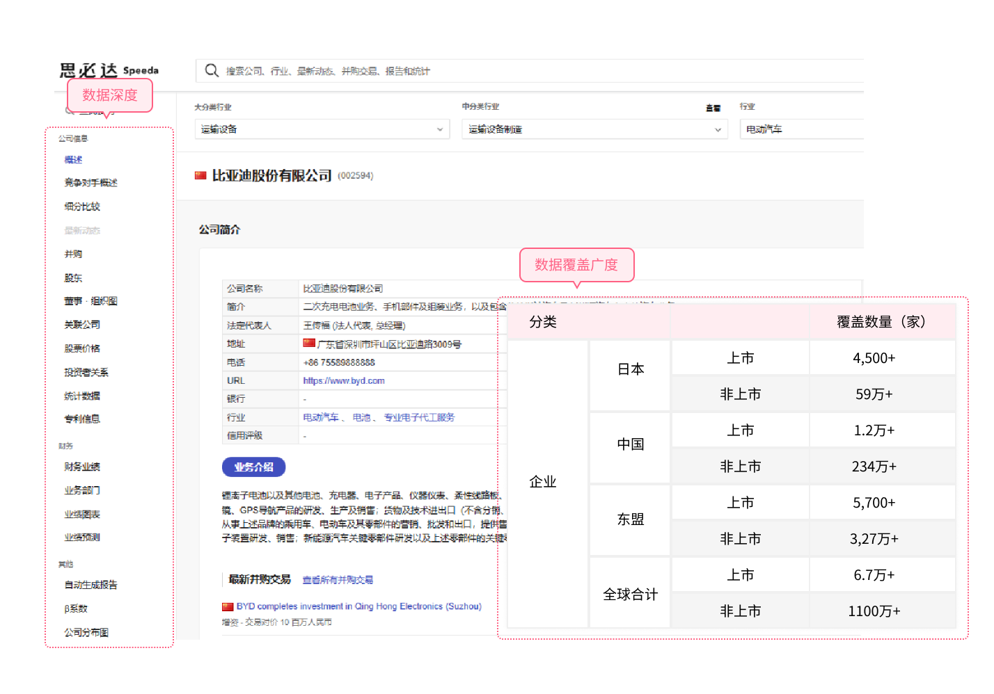
Task: Open 统计数据 in sidebar
Action: 82,396
